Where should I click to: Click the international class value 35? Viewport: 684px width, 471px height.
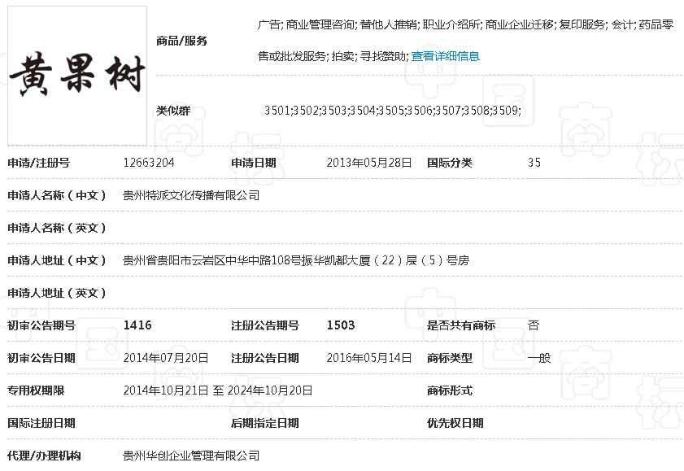tap(534, 163)
